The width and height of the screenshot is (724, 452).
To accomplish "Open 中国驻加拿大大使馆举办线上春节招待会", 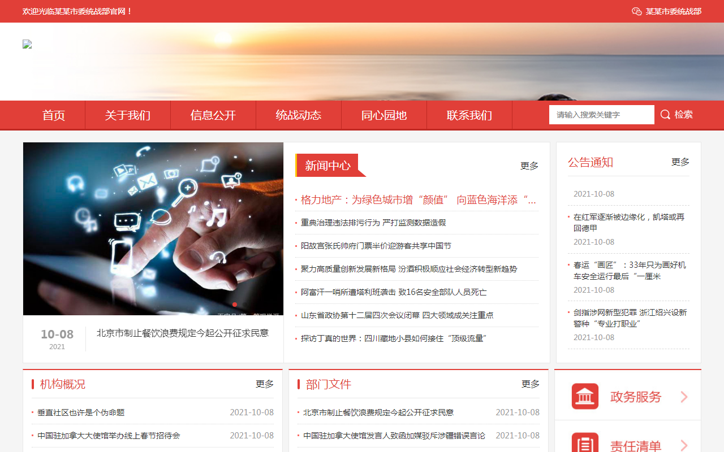I will click(x=109, y=436).
